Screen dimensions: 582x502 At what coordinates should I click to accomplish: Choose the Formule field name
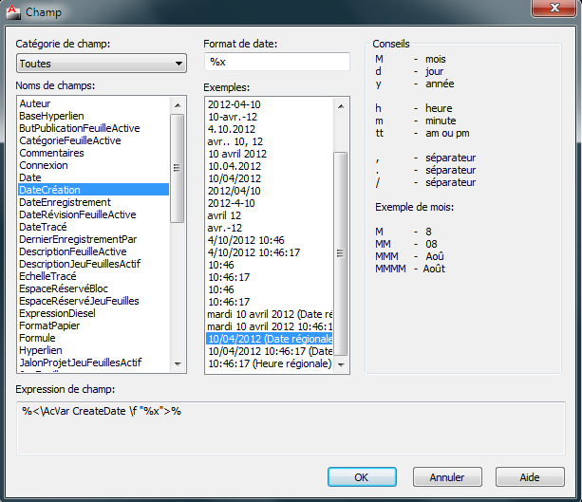click(x=37, y=338)
